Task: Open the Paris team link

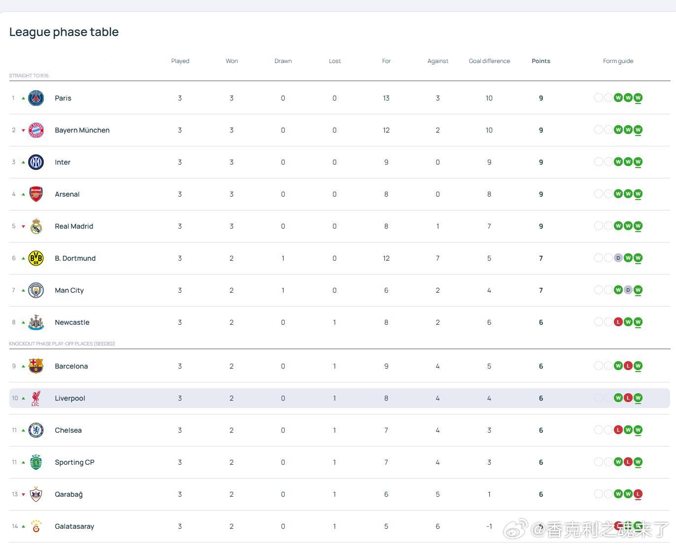Action: pos(63,98)
